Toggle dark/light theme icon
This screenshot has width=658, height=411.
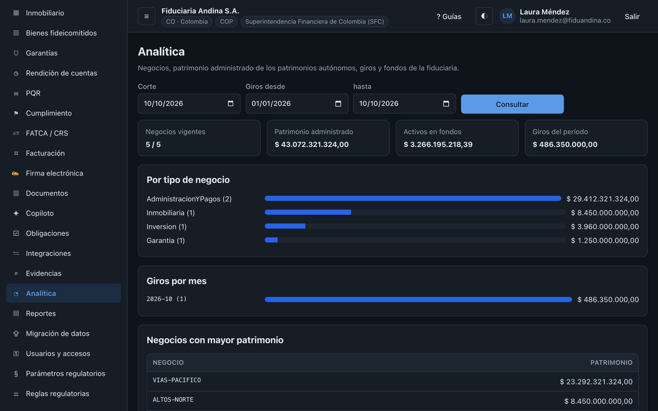484,16
